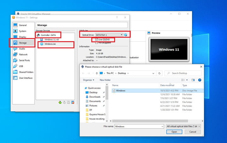The height and width of the screenshot is (143, 227).
Task: Click the choose optical disk icon beside SATA Port
Action: pos(125,35)
